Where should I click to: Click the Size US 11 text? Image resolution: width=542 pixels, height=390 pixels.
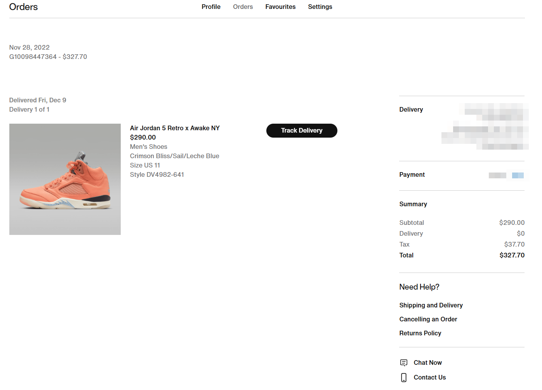point(145,165)
